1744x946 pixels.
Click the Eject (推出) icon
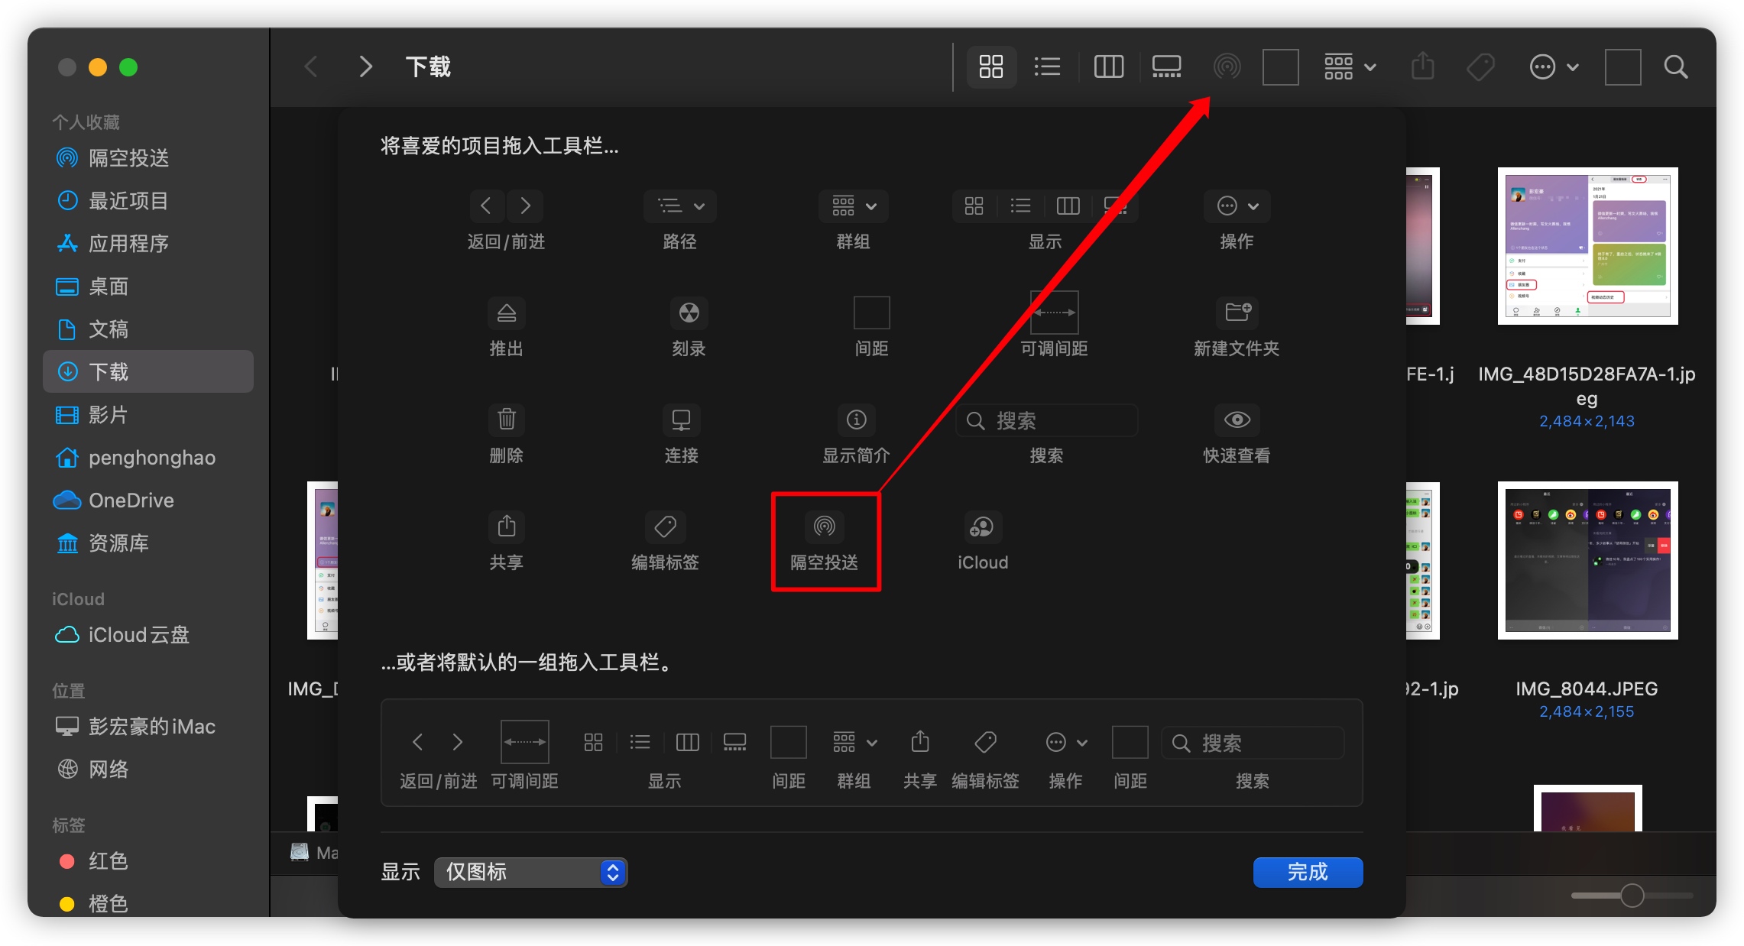tap(506, 313)
